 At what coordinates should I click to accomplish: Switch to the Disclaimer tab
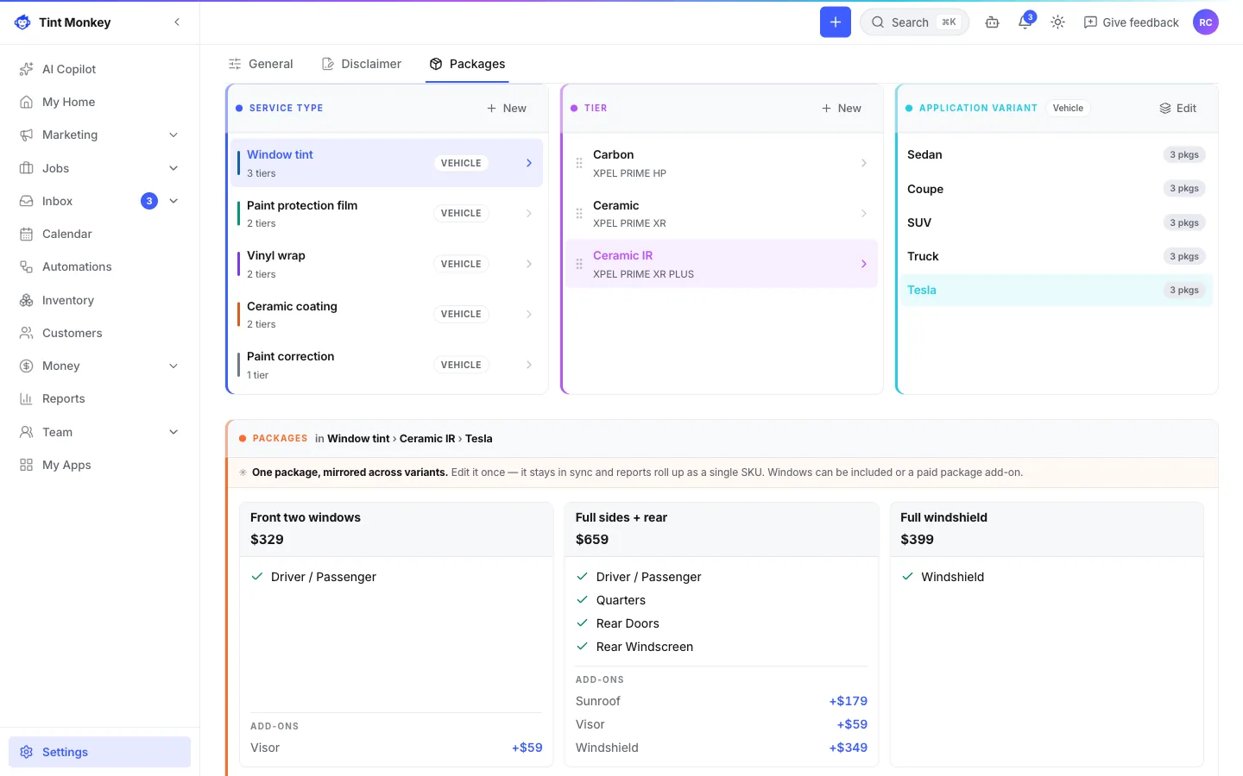pyautogui.click(x=362, y=64)
